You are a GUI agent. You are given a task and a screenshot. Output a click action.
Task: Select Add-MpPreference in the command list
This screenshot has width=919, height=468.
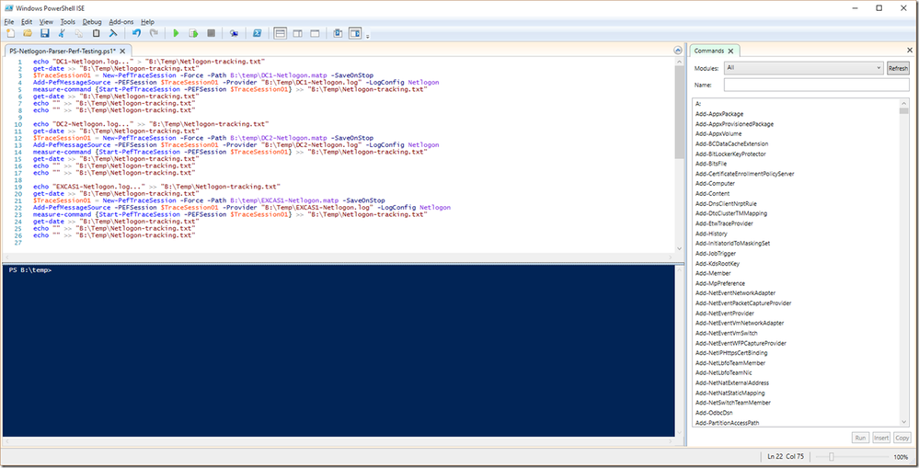(x=720, y=283)
